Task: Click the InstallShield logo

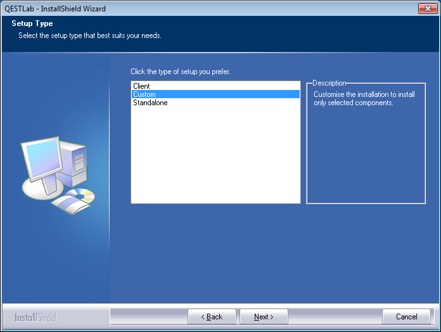Action: point(35,317)
